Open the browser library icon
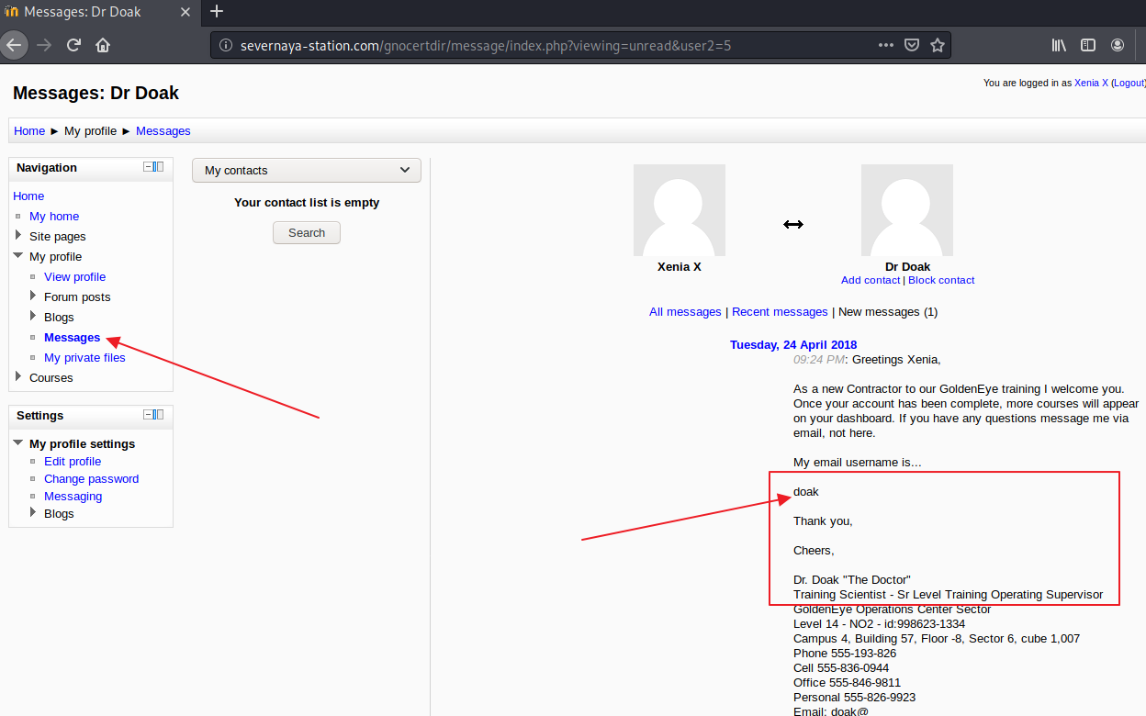 click(1060, 44)
